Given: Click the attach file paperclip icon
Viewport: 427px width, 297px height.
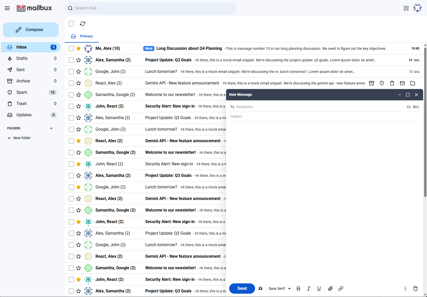Looking at the screenshot, I should pos(330,289).
